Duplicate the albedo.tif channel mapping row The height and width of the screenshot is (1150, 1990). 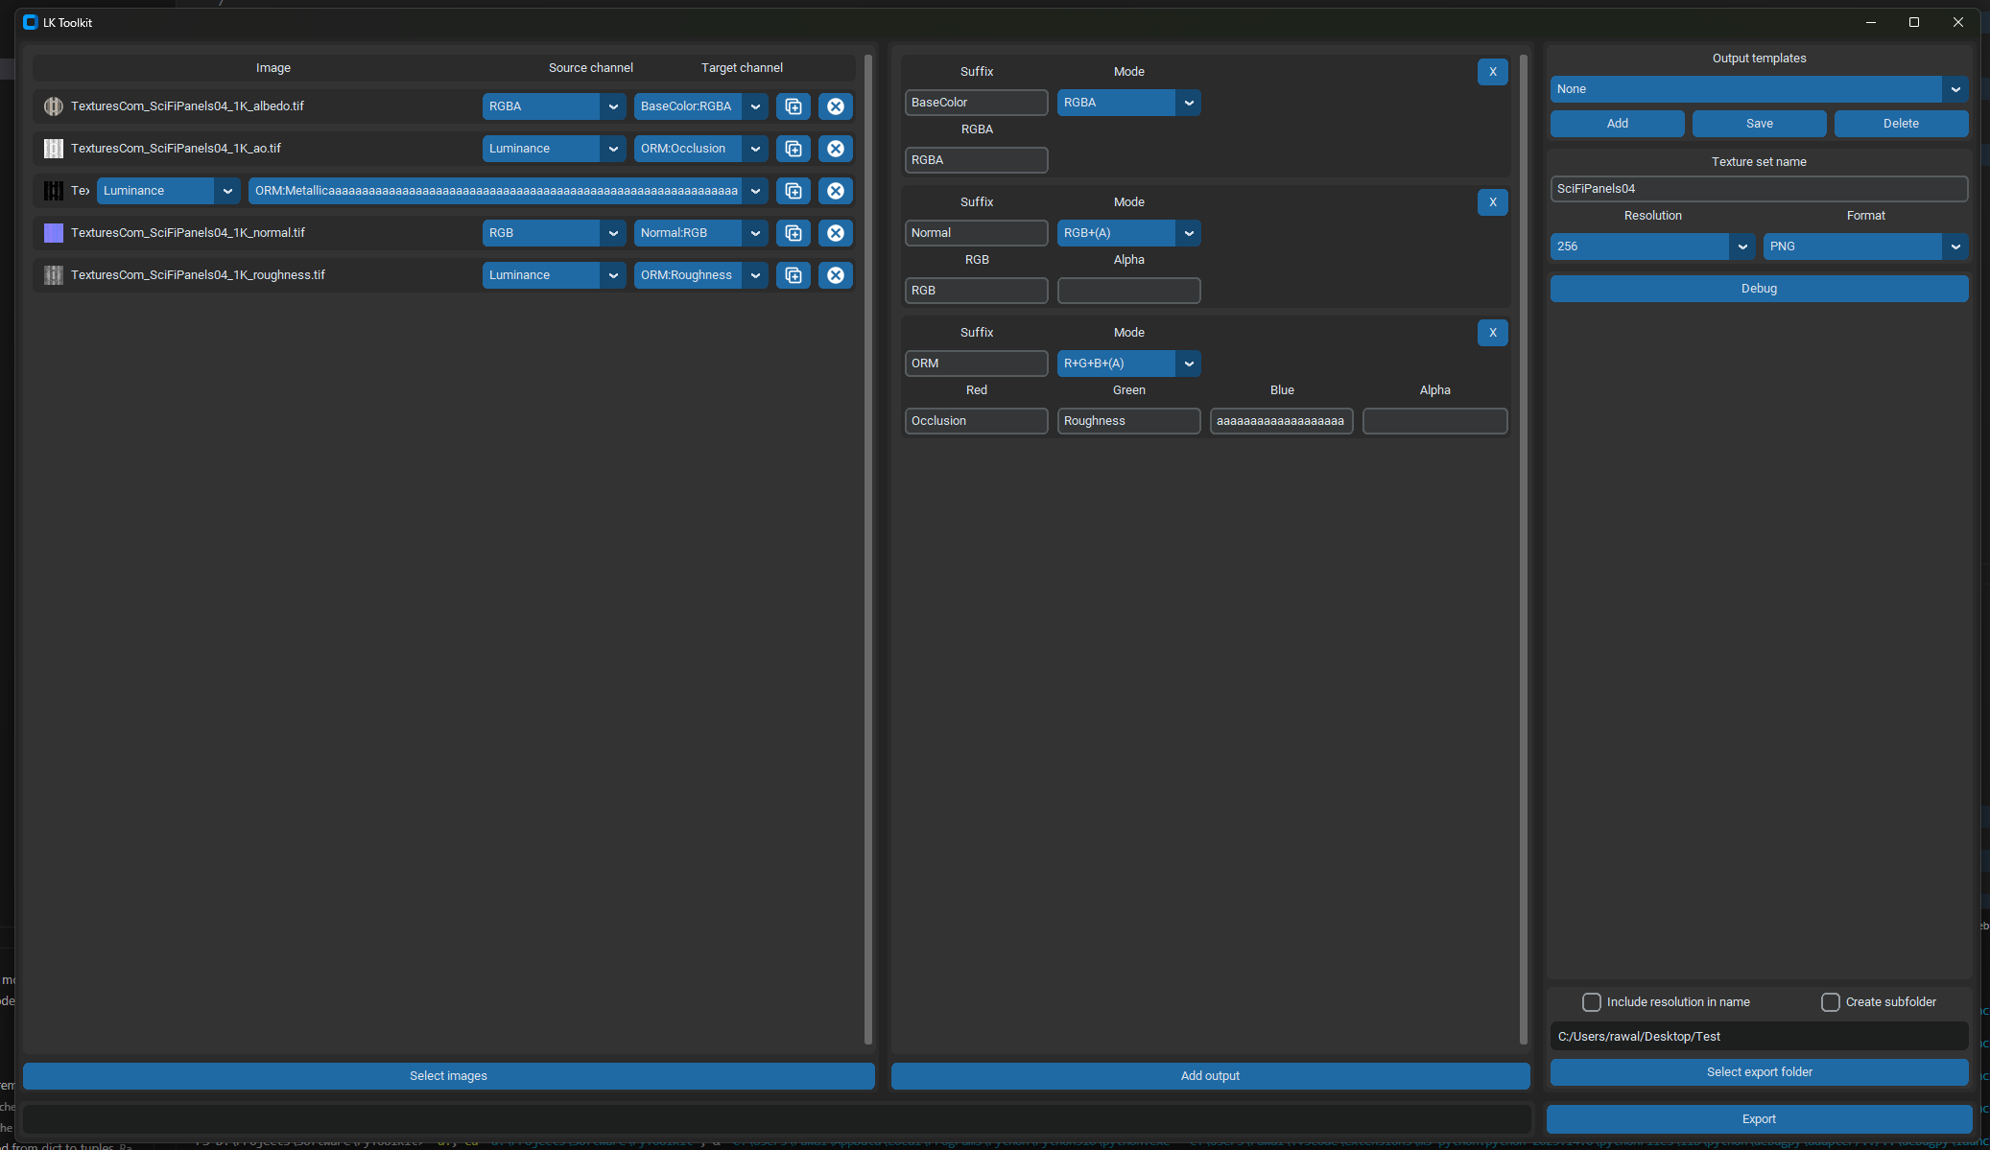793,106
